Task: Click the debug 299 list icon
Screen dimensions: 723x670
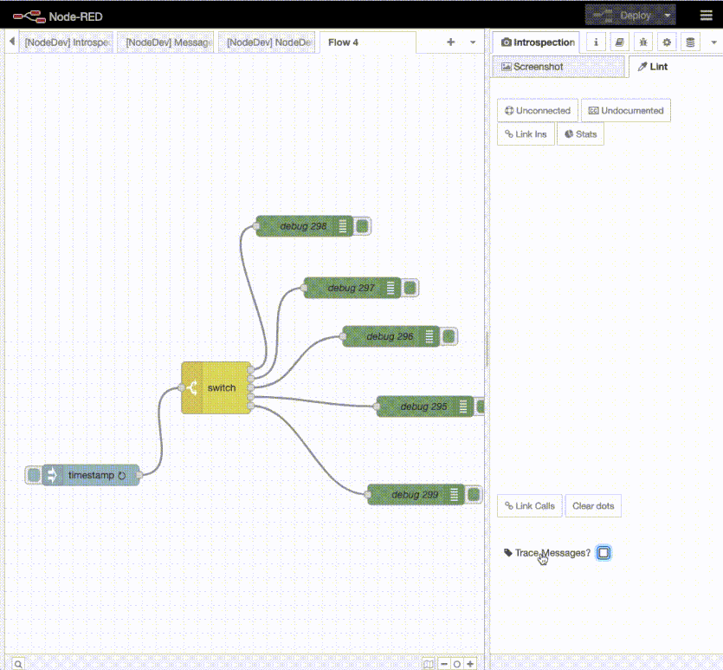Action: coord(455,495)
